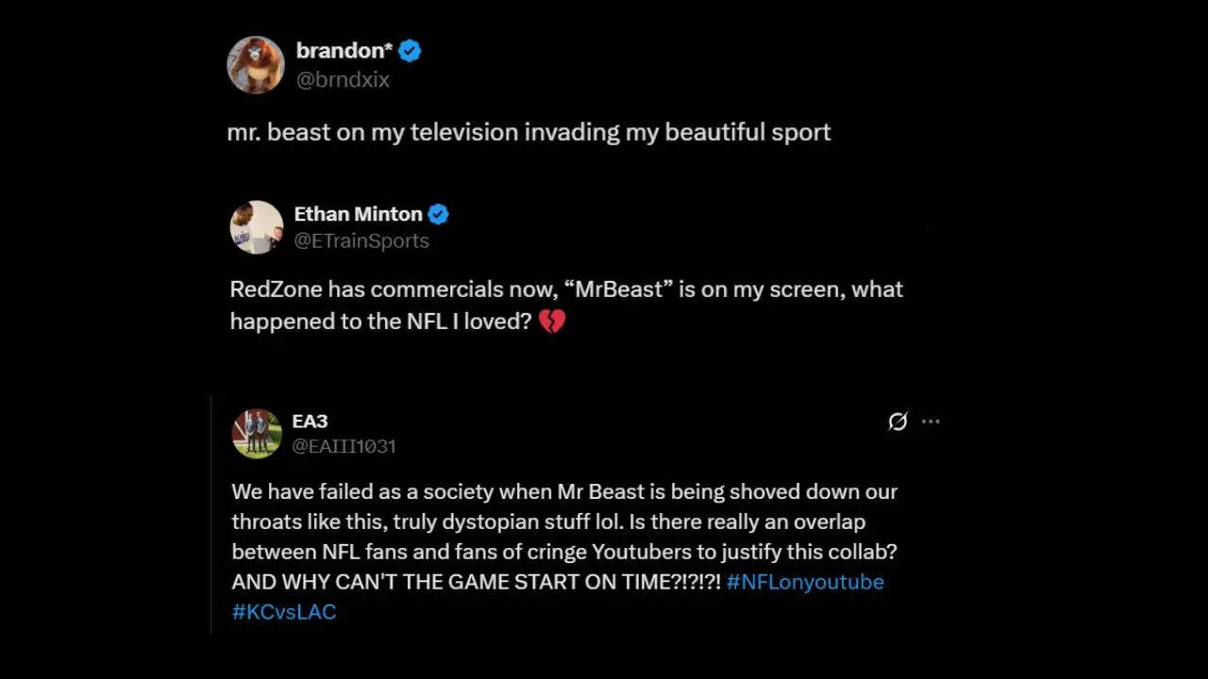Expand tweet options via the three-dot menu
Screen dimensions: 1208x679
point(931,422)
